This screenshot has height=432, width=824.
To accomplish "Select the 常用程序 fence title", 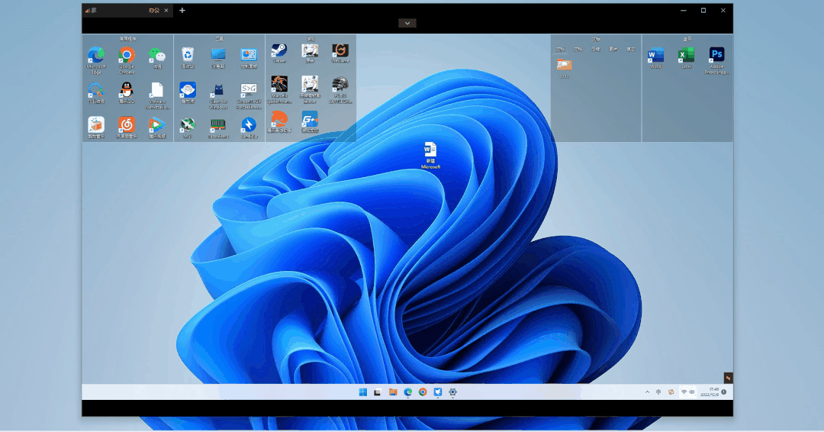I will pyautogui.click(x=127, y=39).
